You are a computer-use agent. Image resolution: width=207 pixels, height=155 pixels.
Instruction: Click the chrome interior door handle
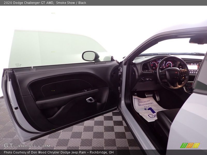pos(90,100)
